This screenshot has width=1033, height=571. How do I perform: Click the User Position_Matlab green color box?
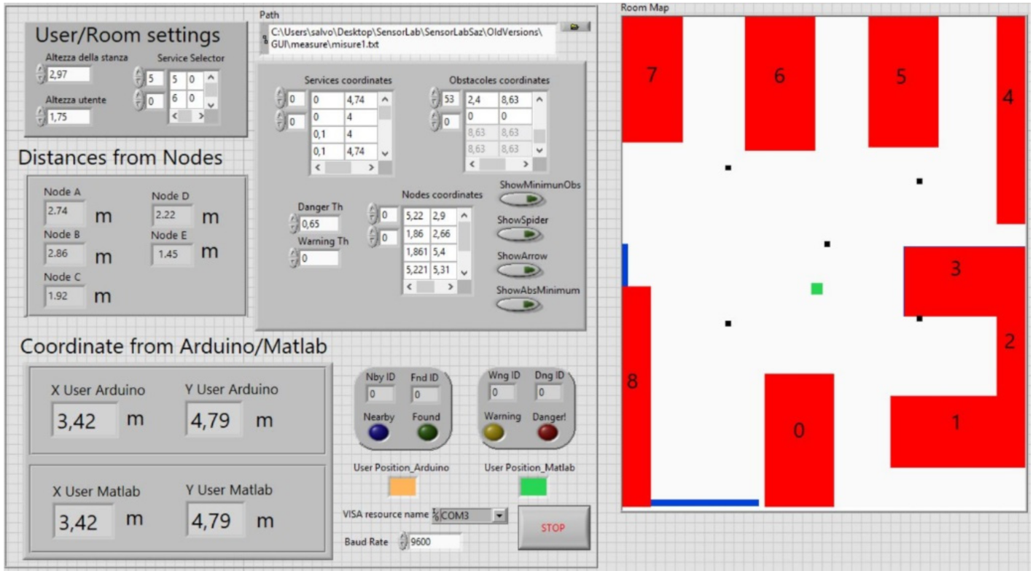point(533,487)
